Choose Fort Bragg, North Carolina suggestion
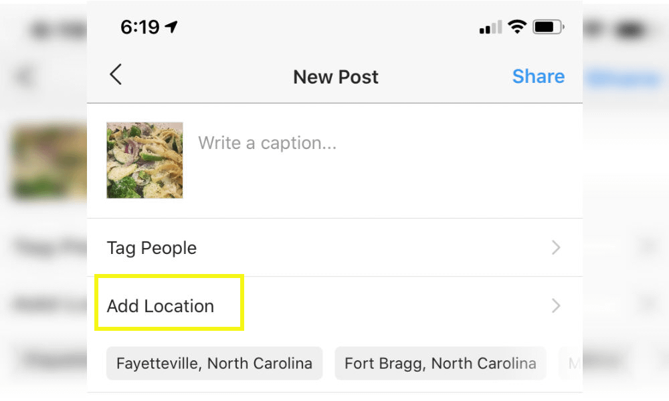This screenshot has height=401, width=669. (x=440, y=363)
